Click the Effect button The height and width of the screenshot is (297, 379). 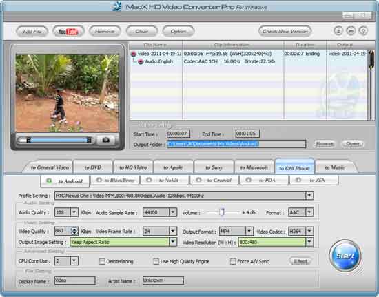300,261
